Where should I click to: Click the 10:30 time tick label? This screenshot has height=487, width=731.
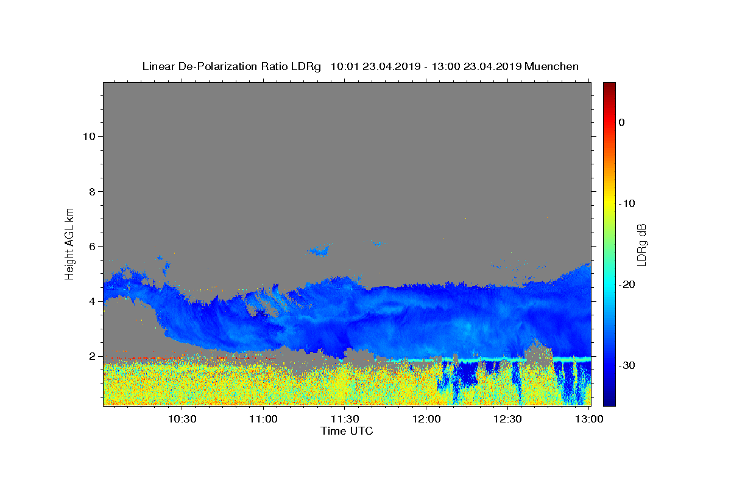pos(182,419)
